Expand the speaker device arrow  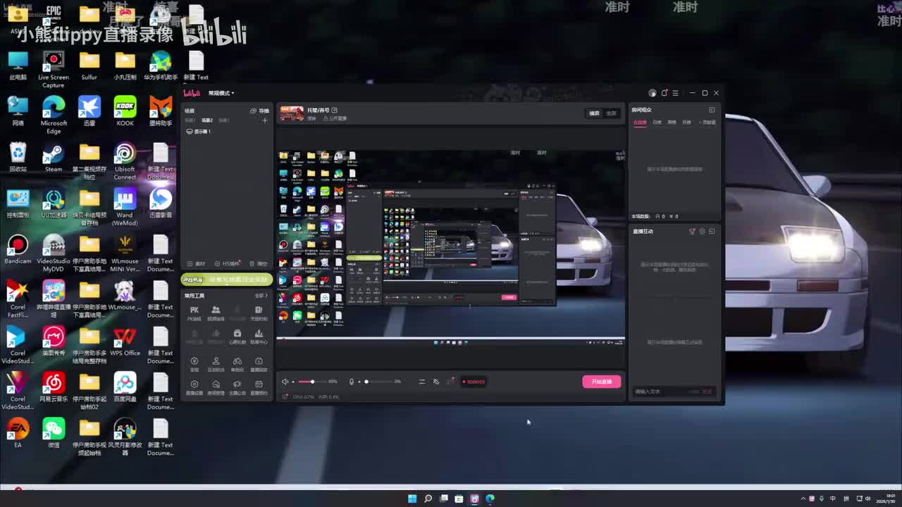click(x=292, y=382)
